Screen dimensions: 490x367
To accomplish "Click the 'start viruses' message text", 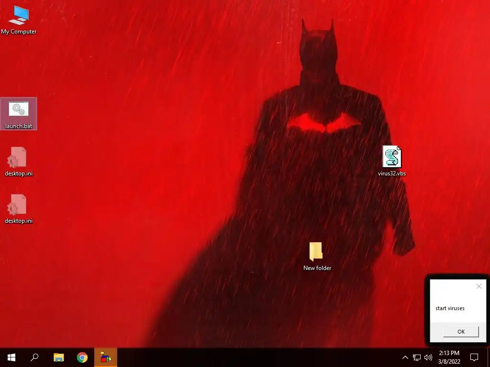I will click(x=450, y=308).
